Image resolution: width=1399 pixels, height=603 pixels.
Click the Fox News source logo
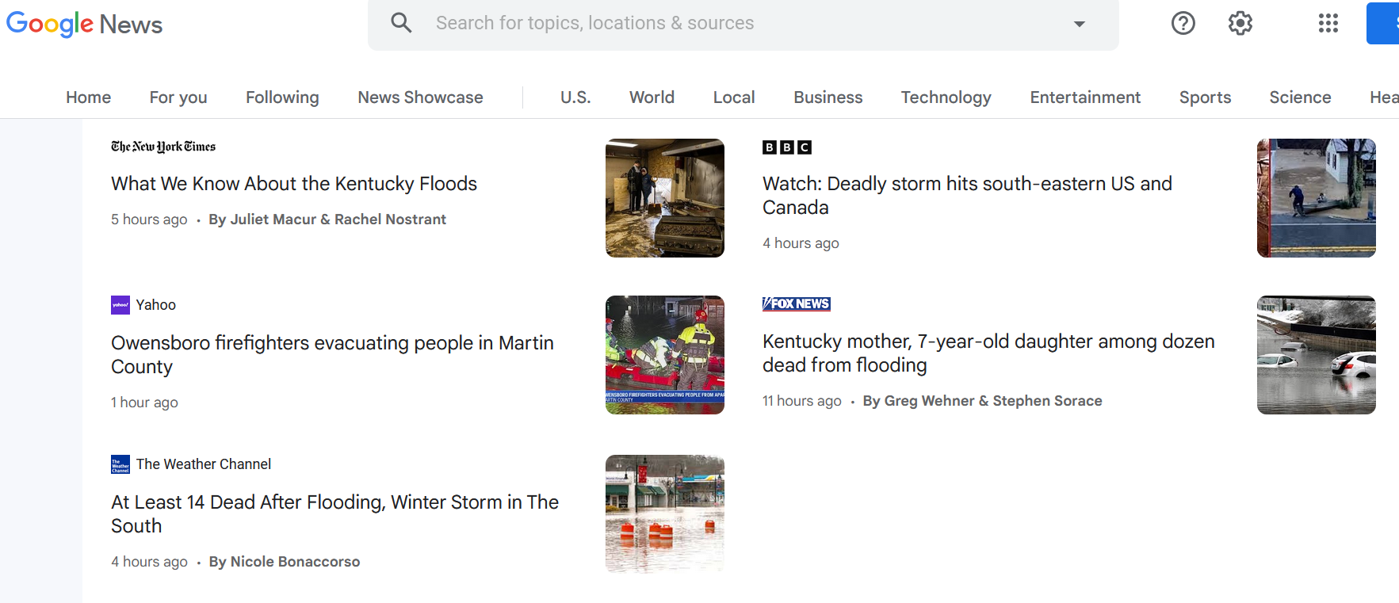tap(797, 303)
